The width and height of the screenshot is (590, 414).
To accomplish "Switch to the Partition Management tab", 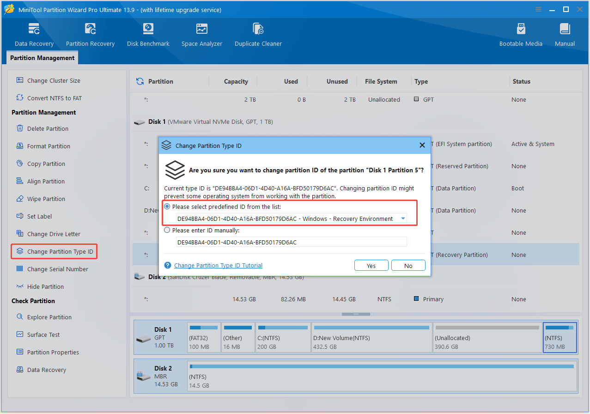I will (43, 58).
